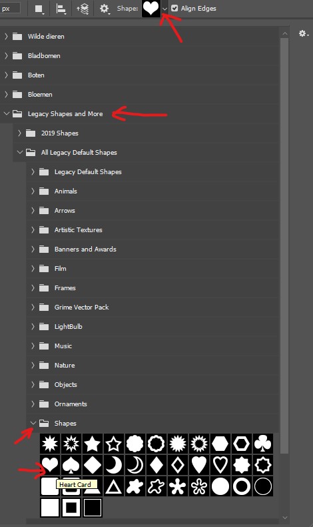Click the Grime Vector Pack folder
The width and height of the screenshot is (313, 527).
point(81,307)
